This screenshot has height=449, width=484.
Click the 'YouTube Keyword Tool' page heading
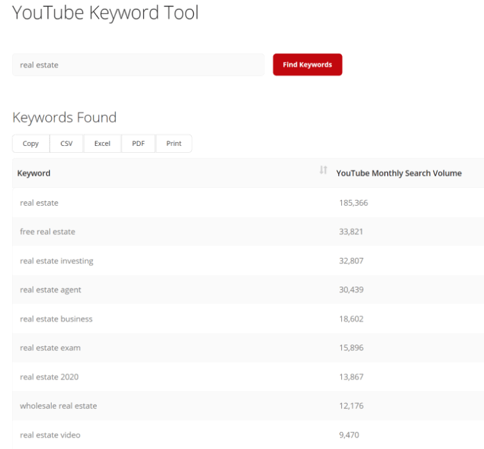point(106,13)
